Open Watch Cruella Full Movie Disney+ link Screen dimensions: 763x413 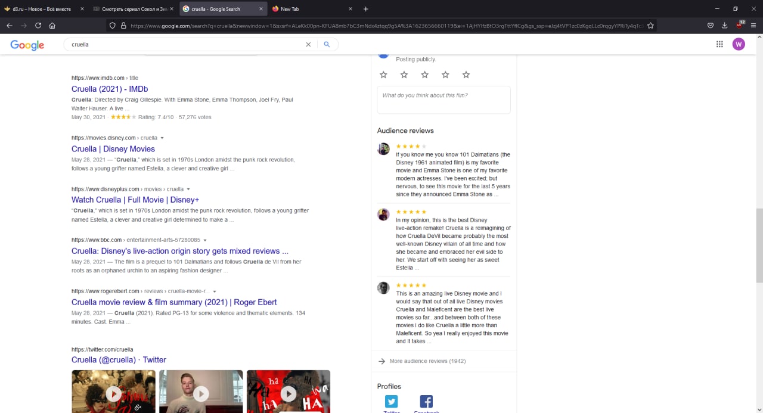(x=135, y=200)
